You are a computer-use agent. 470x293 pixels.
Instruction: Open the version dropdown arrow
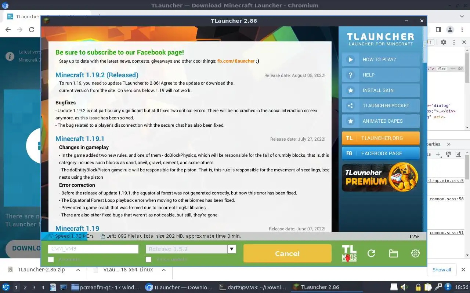(232, 249)
